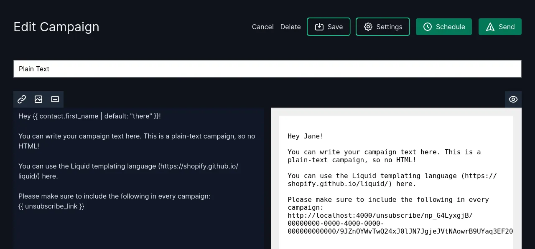Click the insert image icon
The height and width of the screenshot is (249, 535).
coord(38,99)
